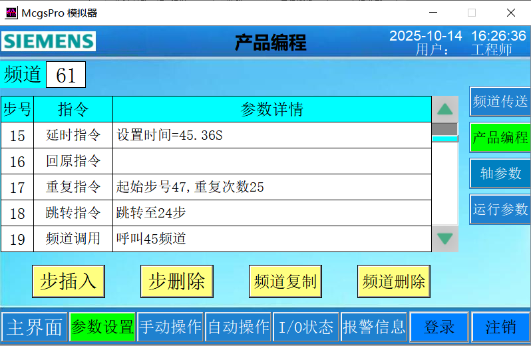The height and width of the screenshot is (346, 531).
Task: Click the McgsPro app icon in title bar
Action: pyautogui.click(x=11, y=13)
